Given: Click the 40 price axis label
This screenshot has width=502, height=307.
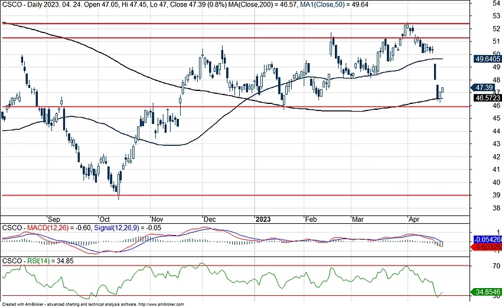Looking at the screenshot, I should tap(496, 182).
